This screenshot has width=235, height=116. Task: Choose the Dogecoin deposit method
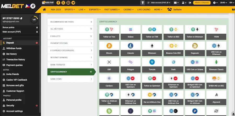coord(195,49)
